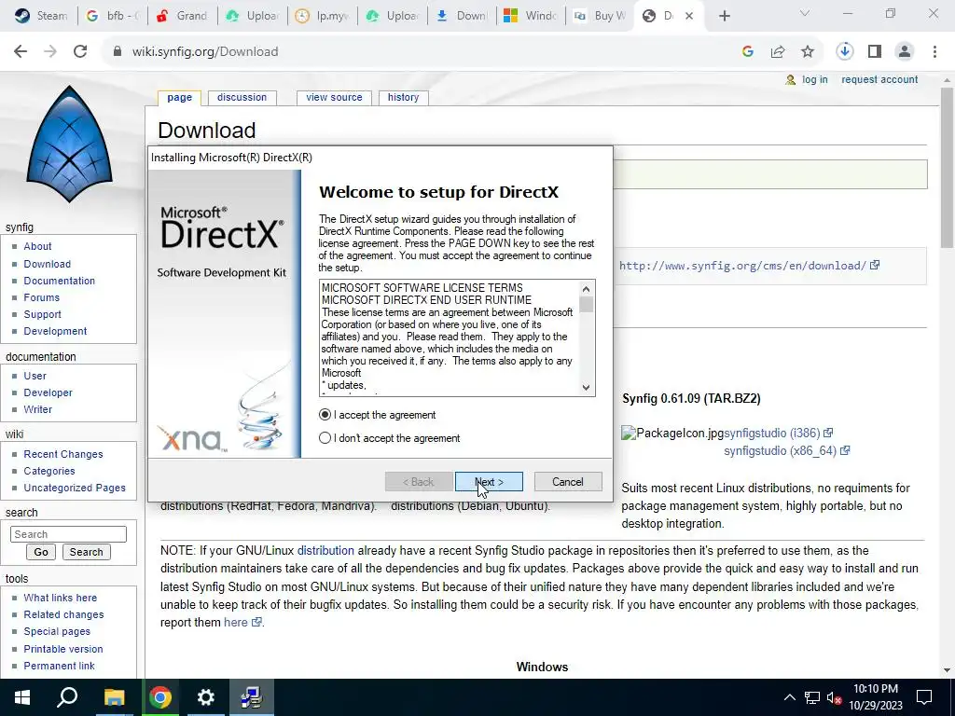The height and width of the screenshot is (716, 955).
Task: Open Categories wiki link
Action: [49, 471]
